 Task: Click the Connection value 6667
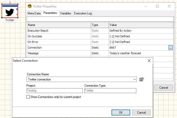click(x=113, y=48)
